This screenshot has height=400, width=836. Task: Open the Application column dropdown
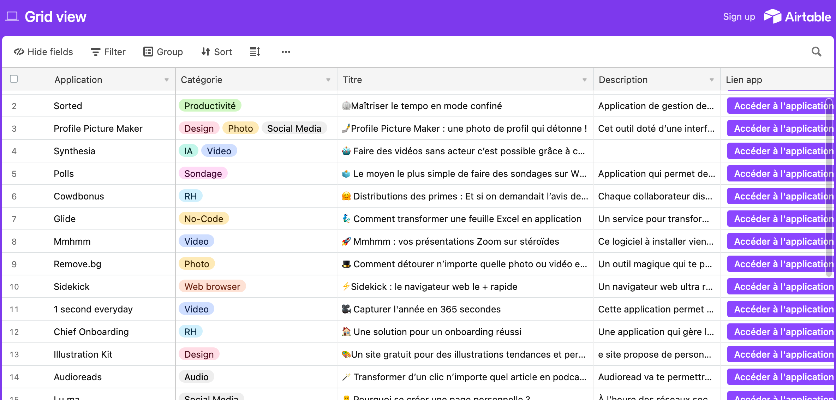[167, 80]
